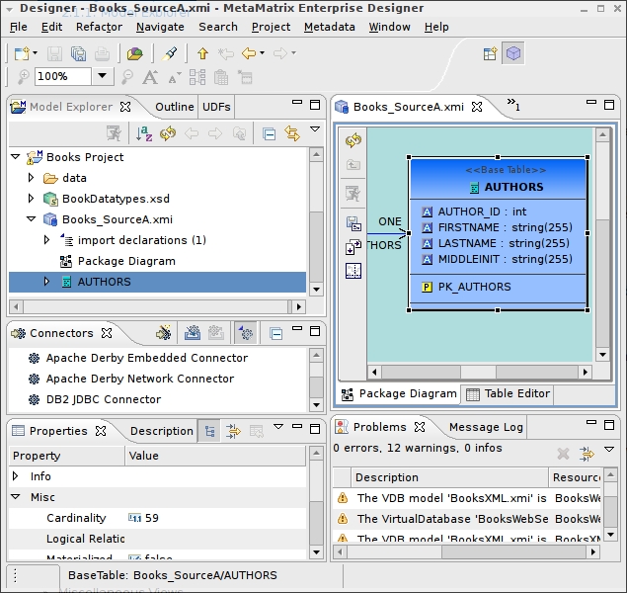
Task: Click the yellow up arrow toolbar icon
Action: tap(202, 53)
